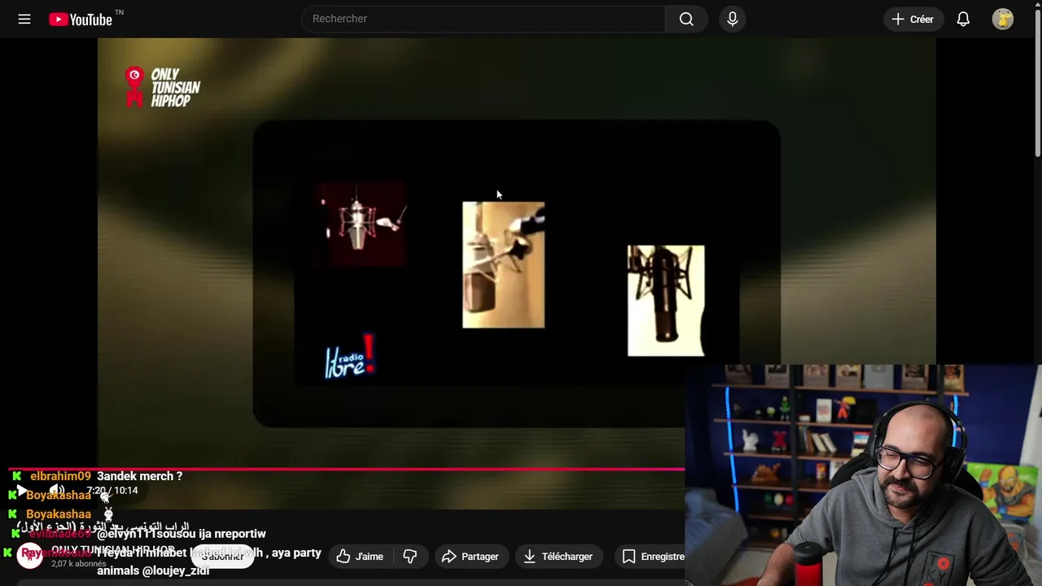This screenshot has height=586, width=1042.
Task: Open the YouTube hamburger guide menu
Action: click(x=24, y=19)
